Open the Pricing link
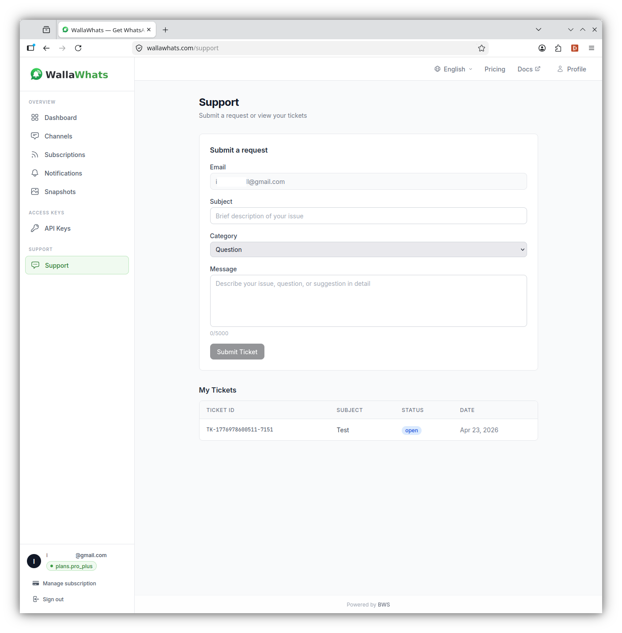The height and width of the screenshot is (633, 622). [x=494, y=69]
